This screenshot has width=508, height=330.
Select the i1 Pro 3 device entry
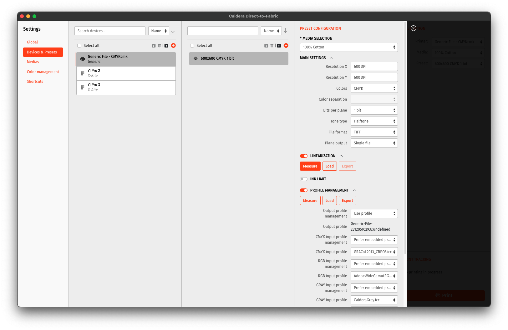click(x=126, y=87)
